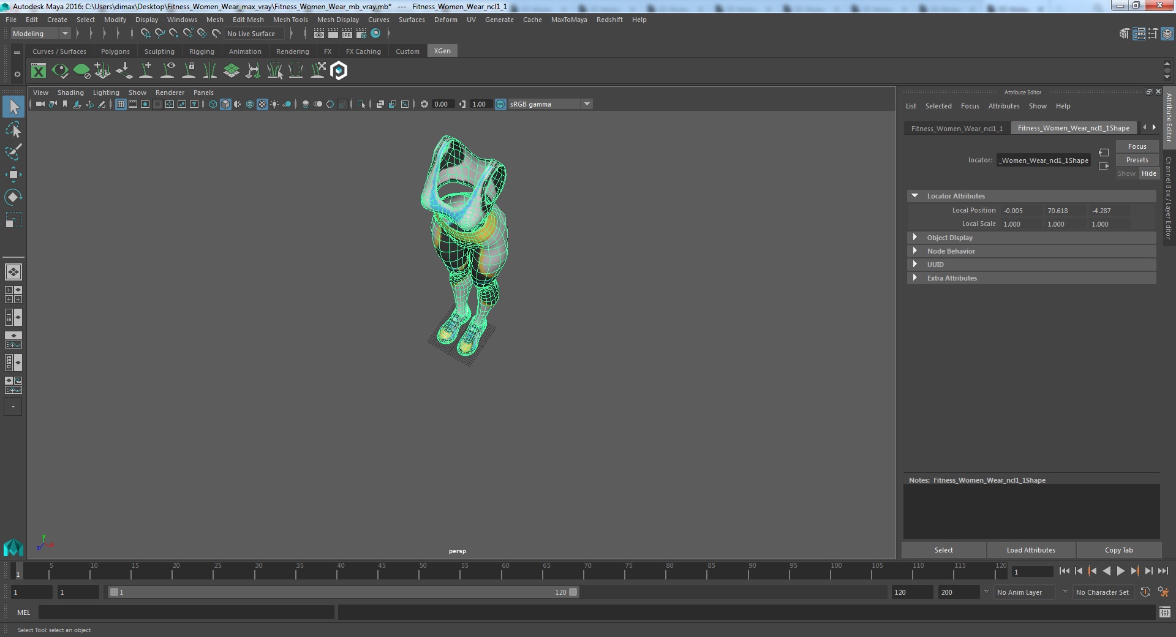Click the MEL command line input
Screen dimensions: 1176x637
coord(186,612)
